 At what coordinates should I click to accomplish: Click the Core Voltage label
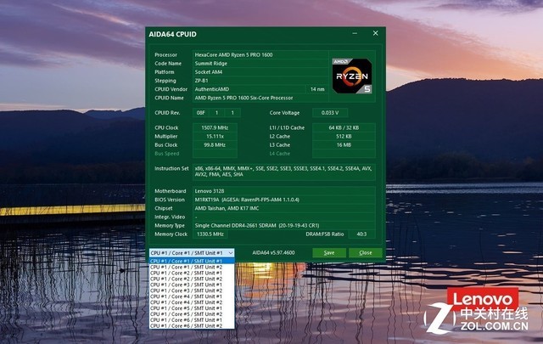coord(284,113)
